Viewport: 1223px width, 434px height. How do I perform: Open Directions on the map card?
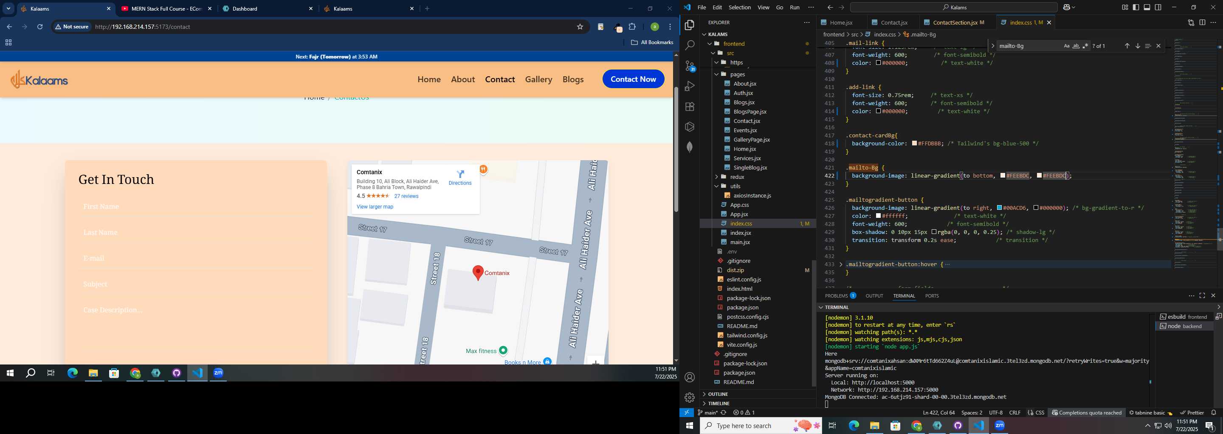point(460,178)
